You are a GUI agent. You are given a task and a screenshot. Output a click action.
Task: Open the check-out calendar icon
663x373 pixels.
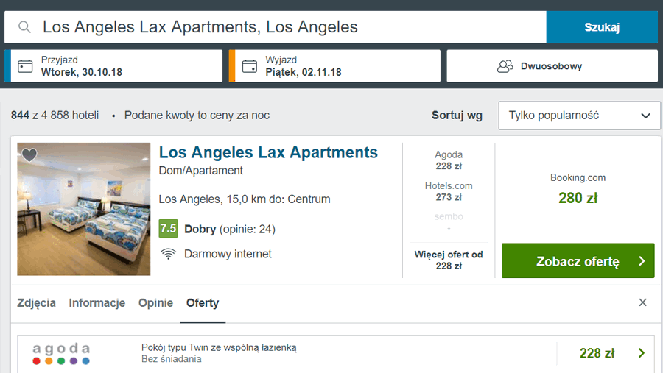250,66
